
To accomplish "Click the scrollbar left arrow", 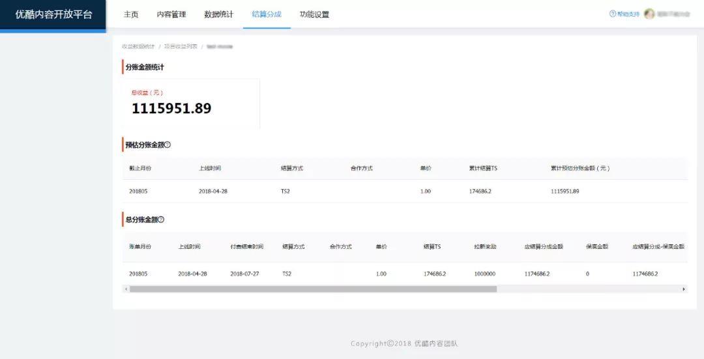I will (x=125, y=289).
